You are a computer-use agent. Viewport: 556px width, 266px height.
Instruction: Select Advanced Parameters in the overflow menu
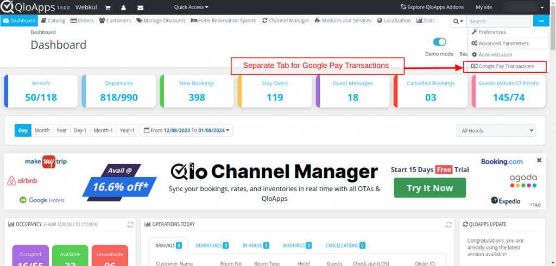[509, 43]
